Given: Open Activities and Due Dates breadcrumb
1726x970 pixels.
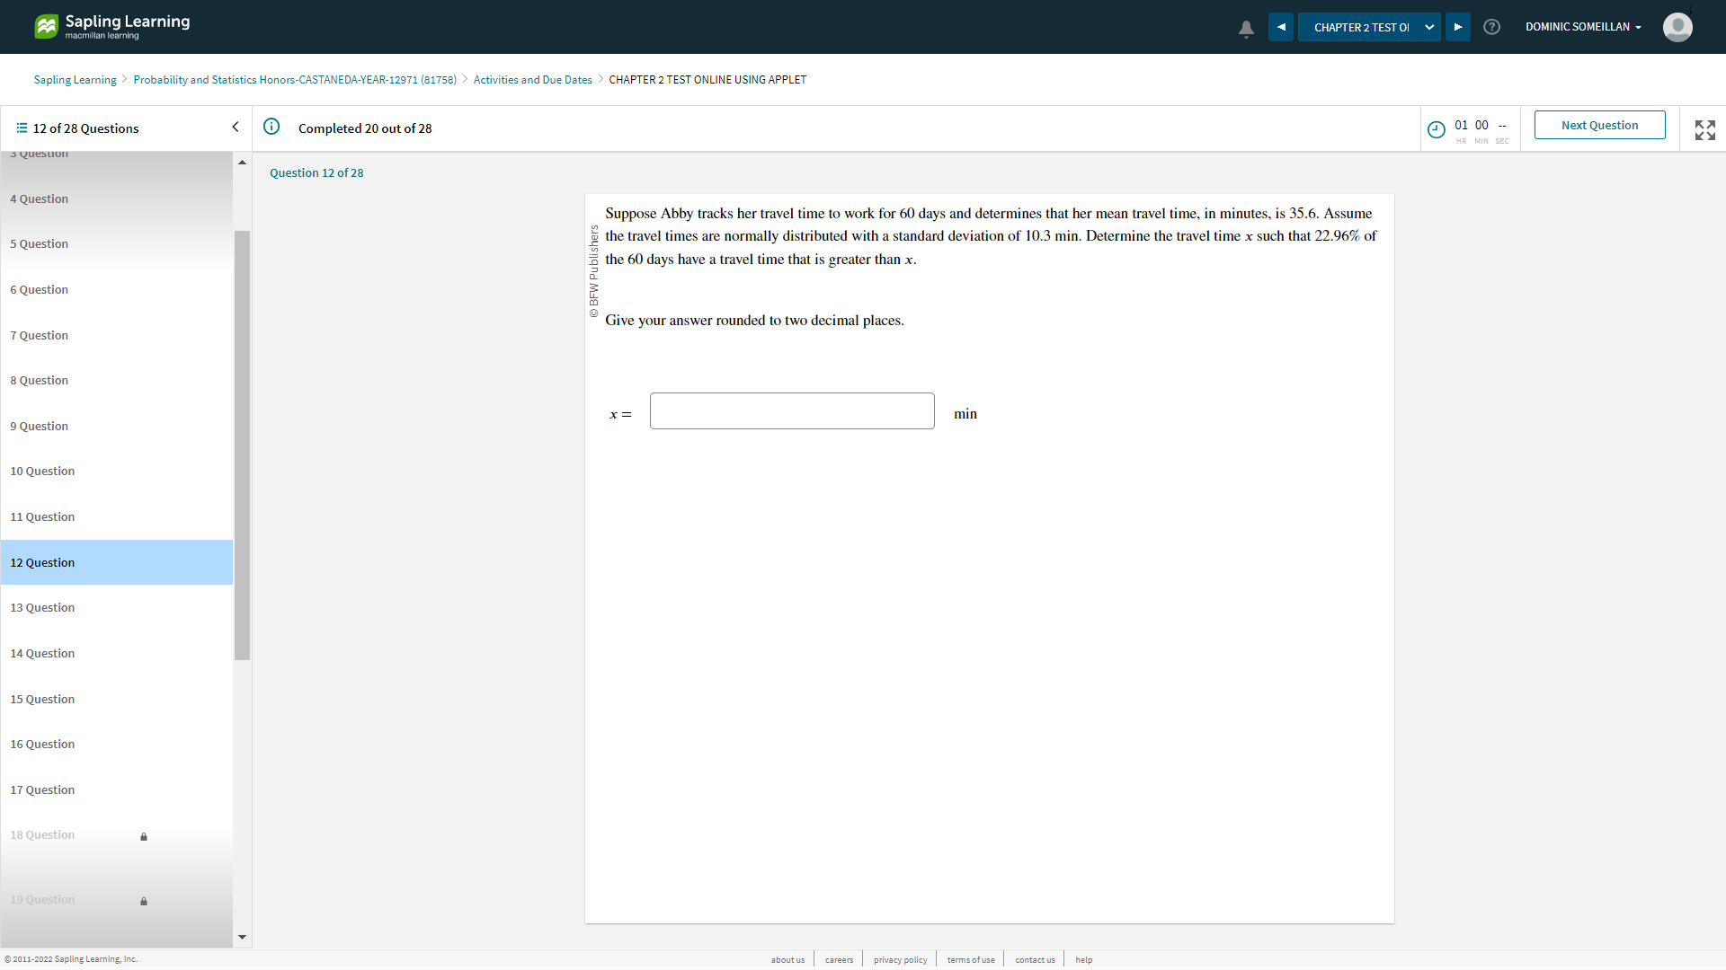Looking at the screenshot, I should pos(532,80).
